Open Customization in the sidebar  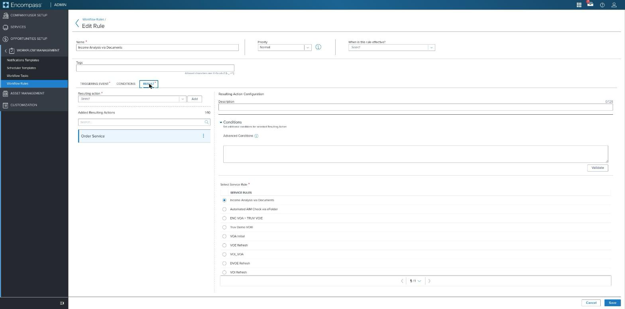(34, 105)
